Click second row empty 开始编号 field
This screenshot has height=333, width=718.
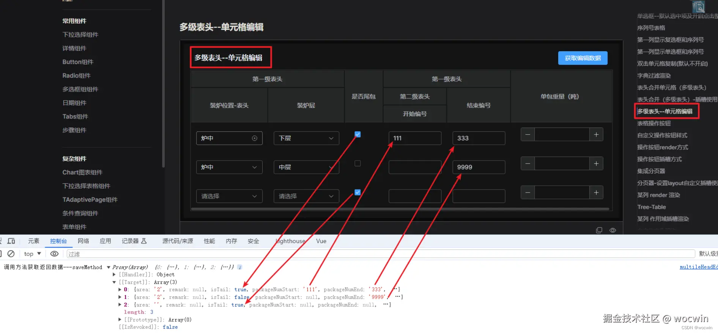[415, 167]
